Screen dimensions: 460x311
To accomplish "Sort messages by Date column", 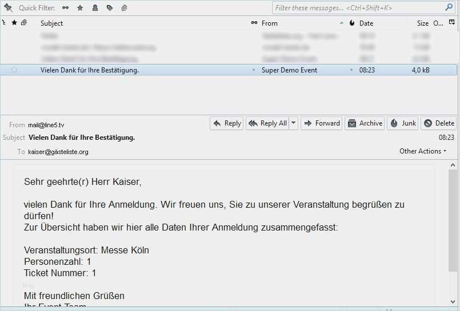I will point(366,23).
